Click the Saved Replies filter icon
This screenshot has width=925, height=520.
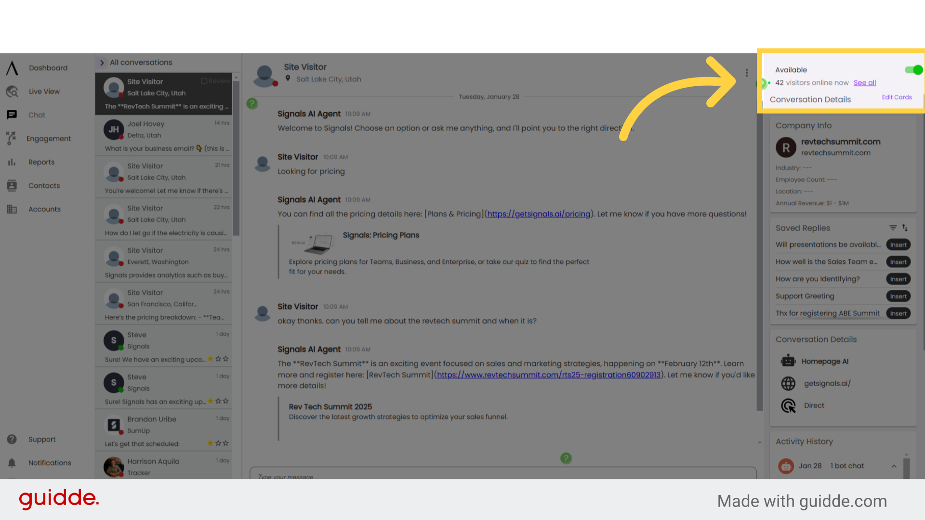pos(893,228)
